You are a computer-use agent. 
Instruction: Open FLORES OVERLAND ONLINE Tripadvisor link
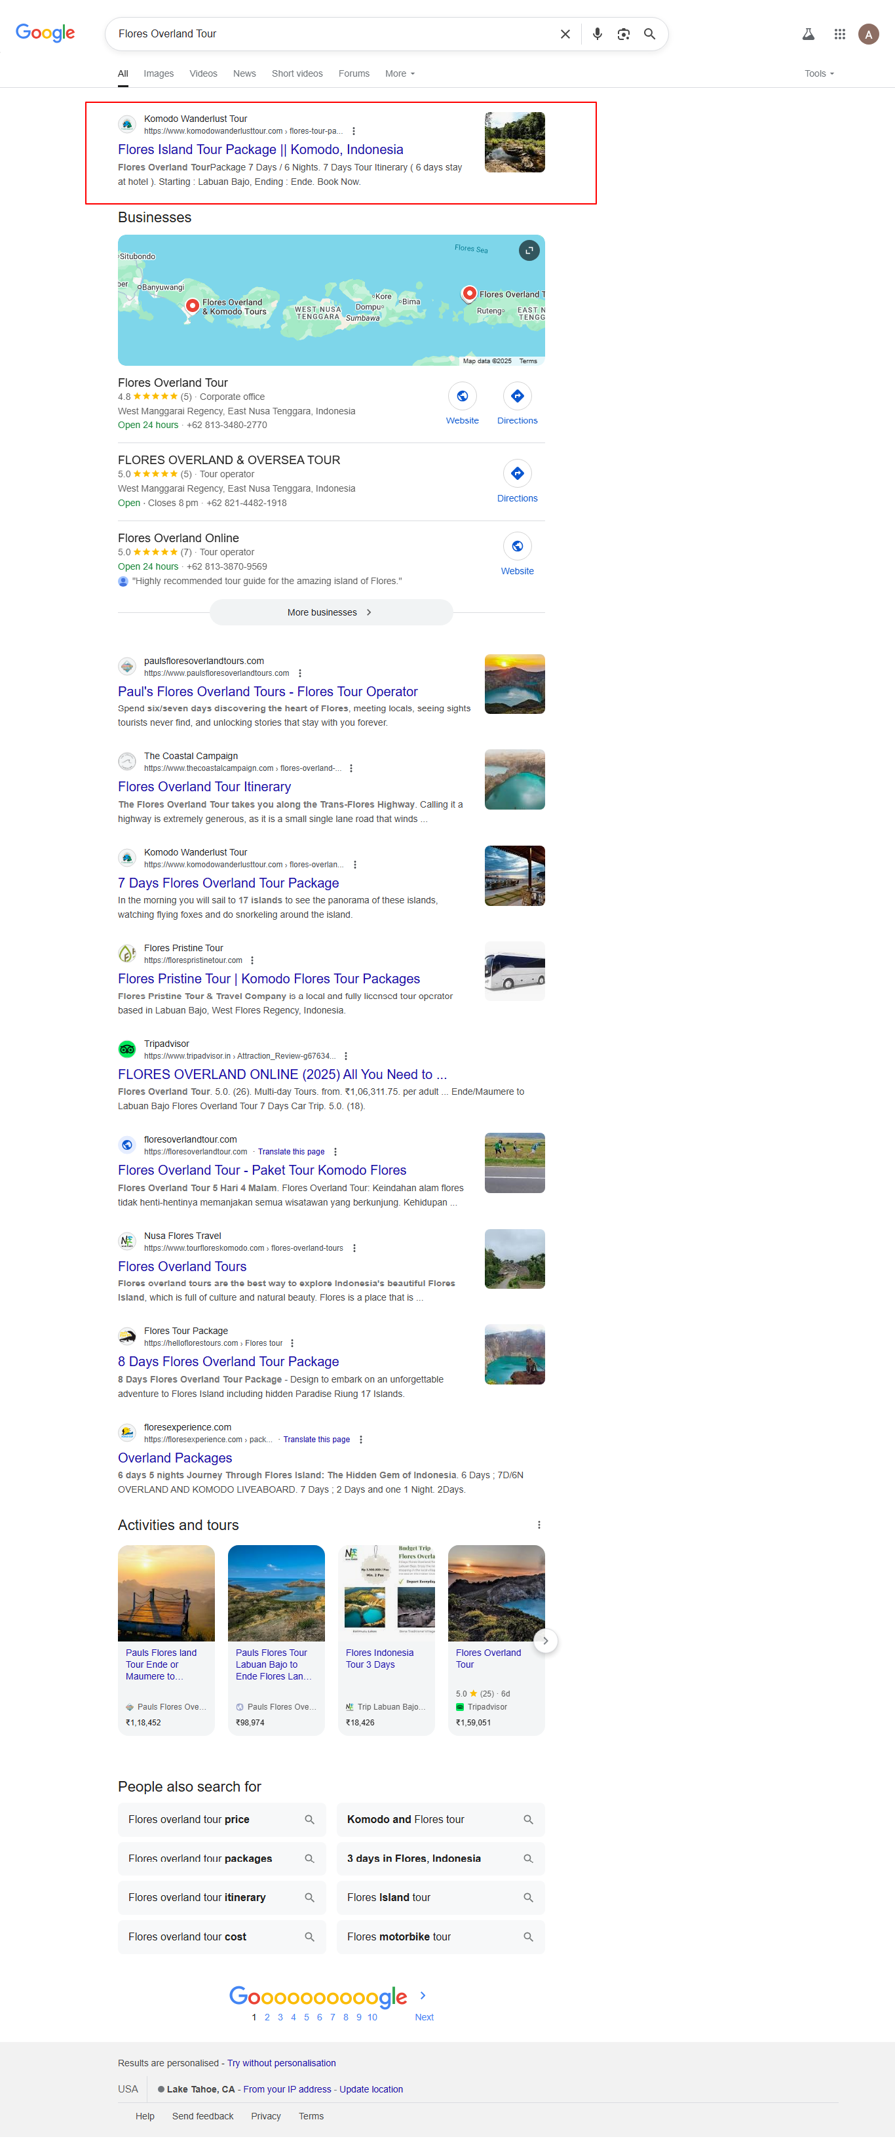coord(282,1074)
